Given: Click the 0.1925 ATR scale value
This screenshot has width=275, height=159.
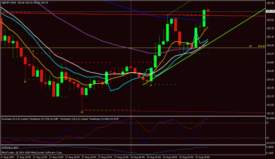Looking at the screenshot, I should click(x=270, y=153).
